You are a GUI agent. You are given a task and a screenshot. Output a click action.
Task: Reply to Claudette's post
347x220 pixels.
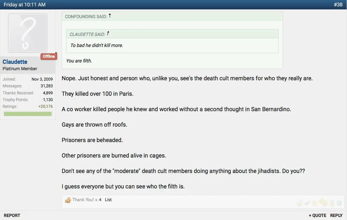336,215
